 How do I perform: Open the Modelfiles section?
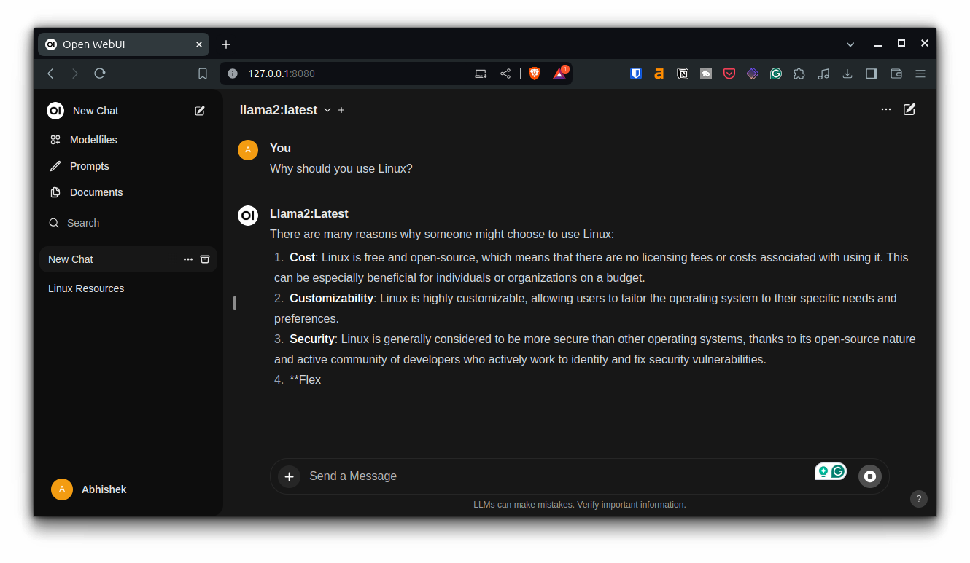click(93, 139)
